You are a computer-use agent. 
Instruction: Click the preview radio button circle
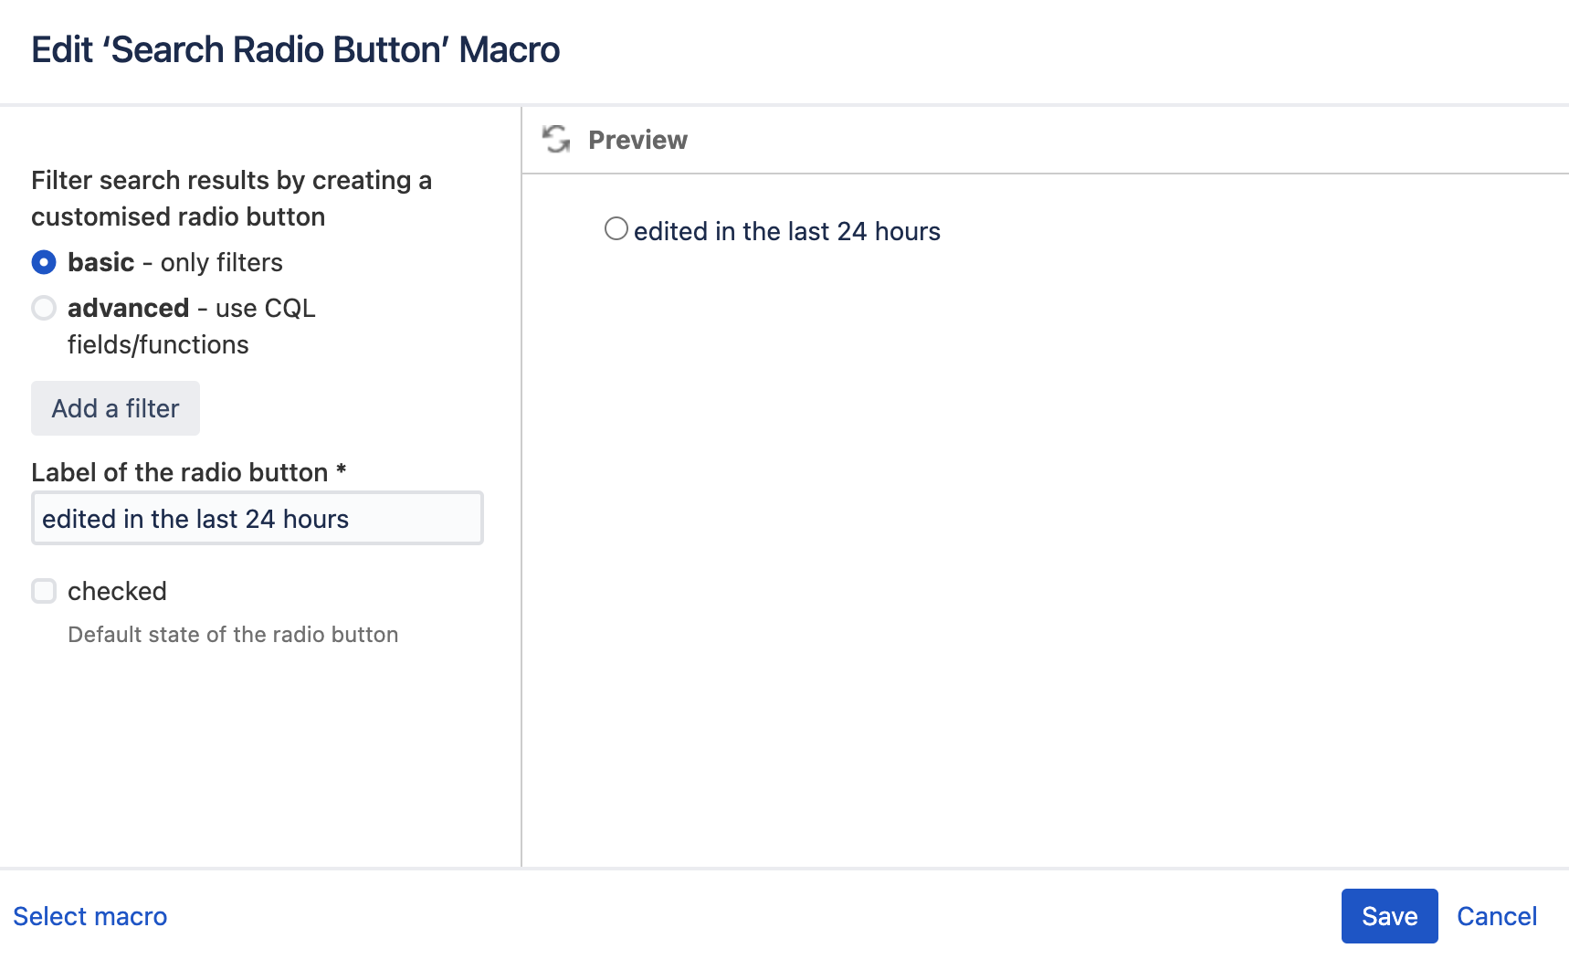click(x=616, y=229)
